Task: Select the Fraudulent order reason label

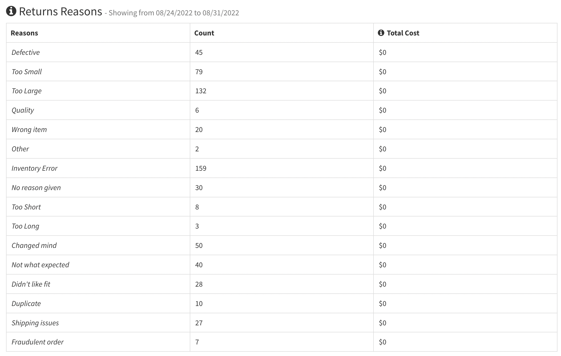Action: pyautogui.click(x=38, y=342)
